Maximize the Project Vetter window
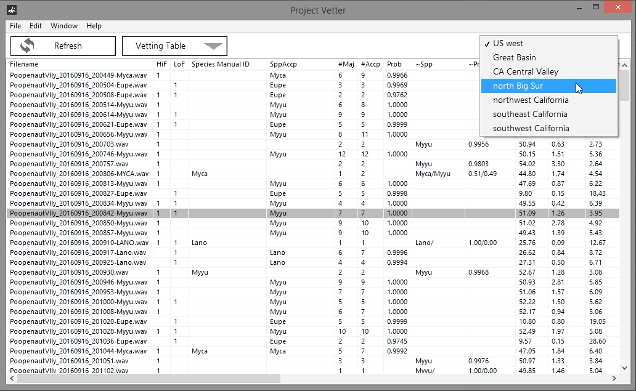This screenshot has height=391, width=636. 595,8
